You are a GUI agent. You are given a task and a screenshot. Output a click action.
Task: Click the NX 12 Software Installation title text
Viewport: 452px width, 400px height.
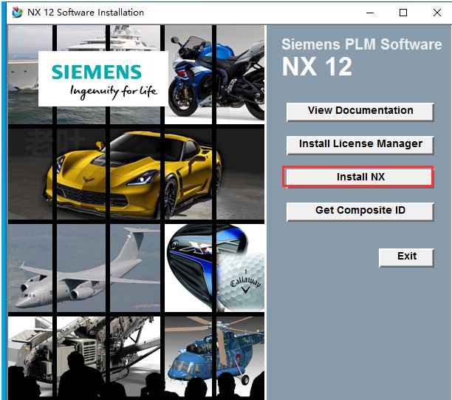click(86, 13)
